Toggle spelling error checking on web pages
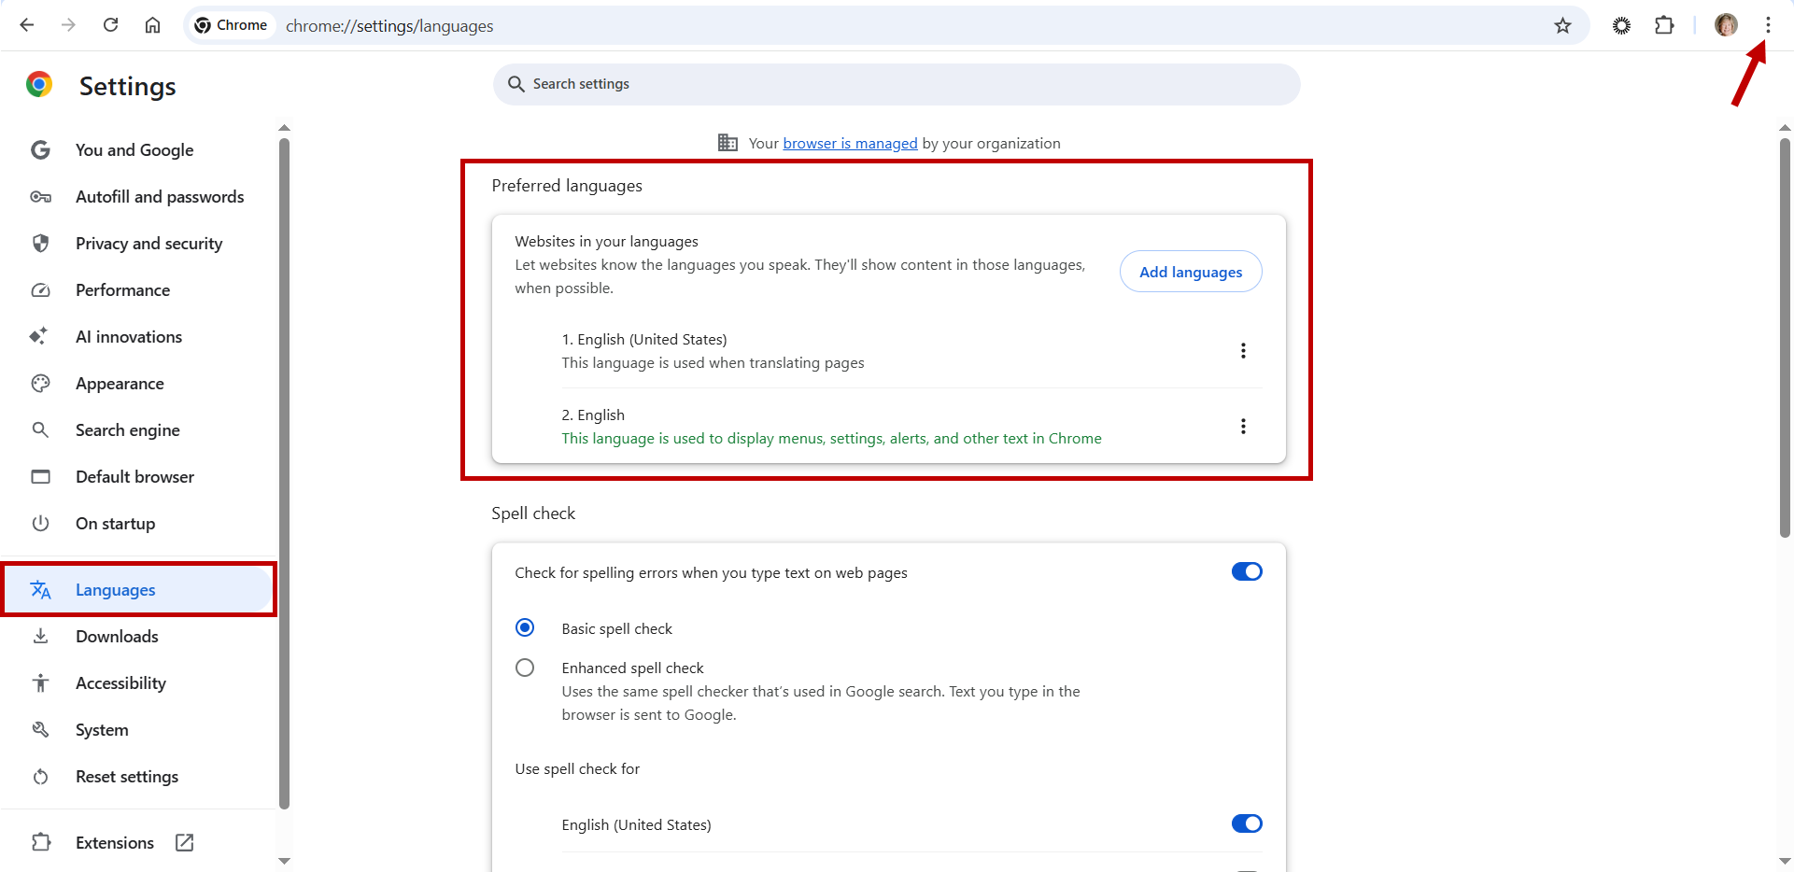Image resolution: width=1794 pixels, height=872 pixels. (x=1247, y=571)
